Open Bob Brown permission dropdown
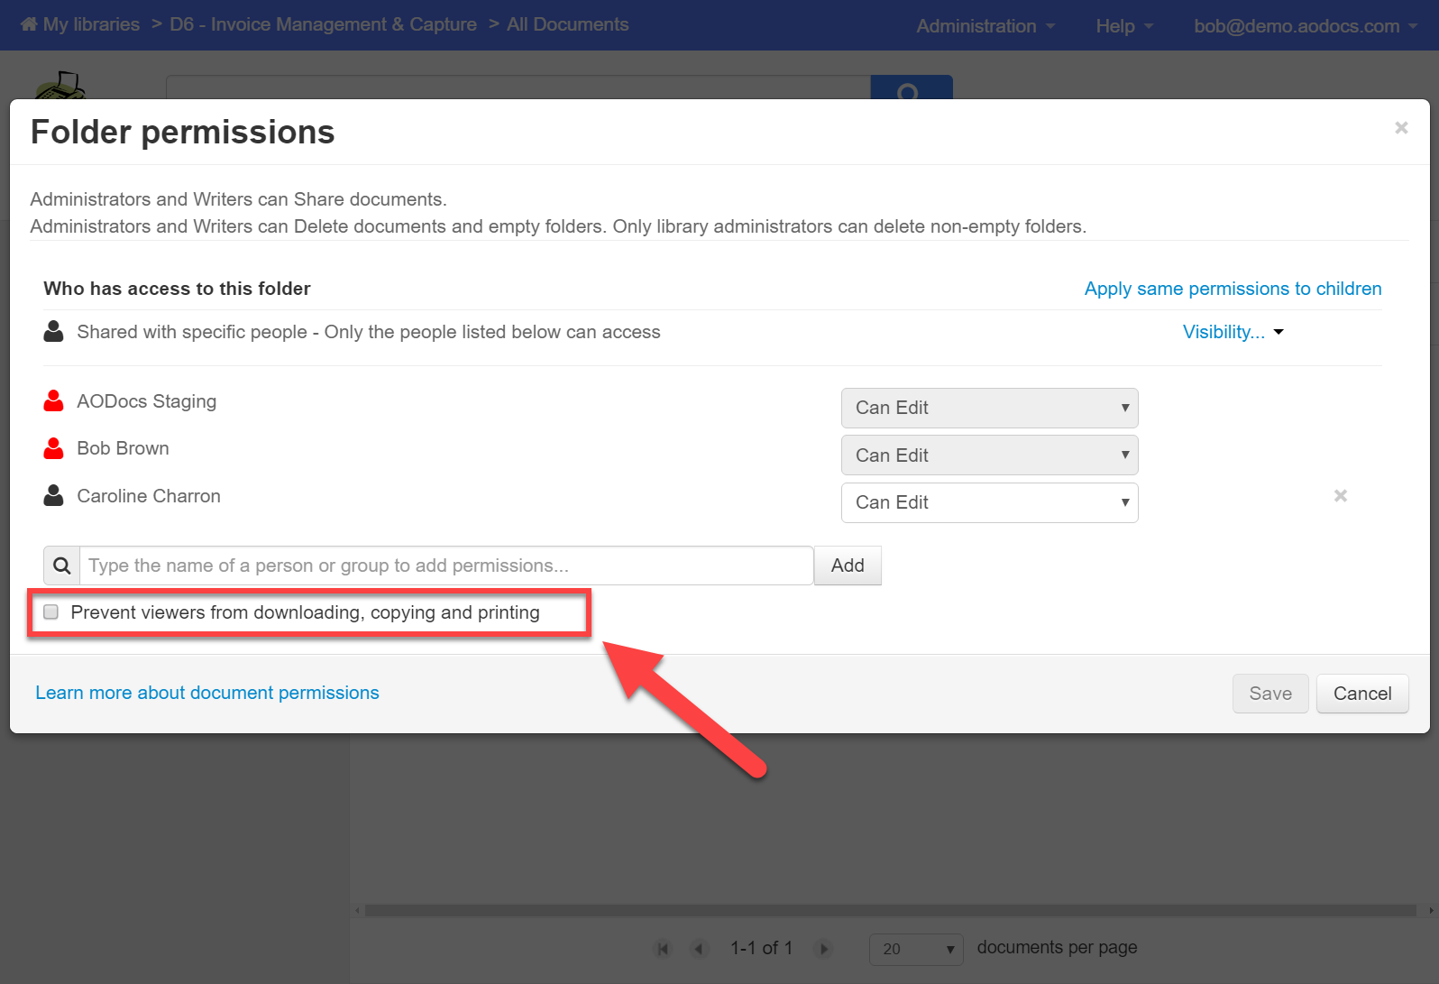The height and width of the screenshot is (984, 1439). click(989, 455)
